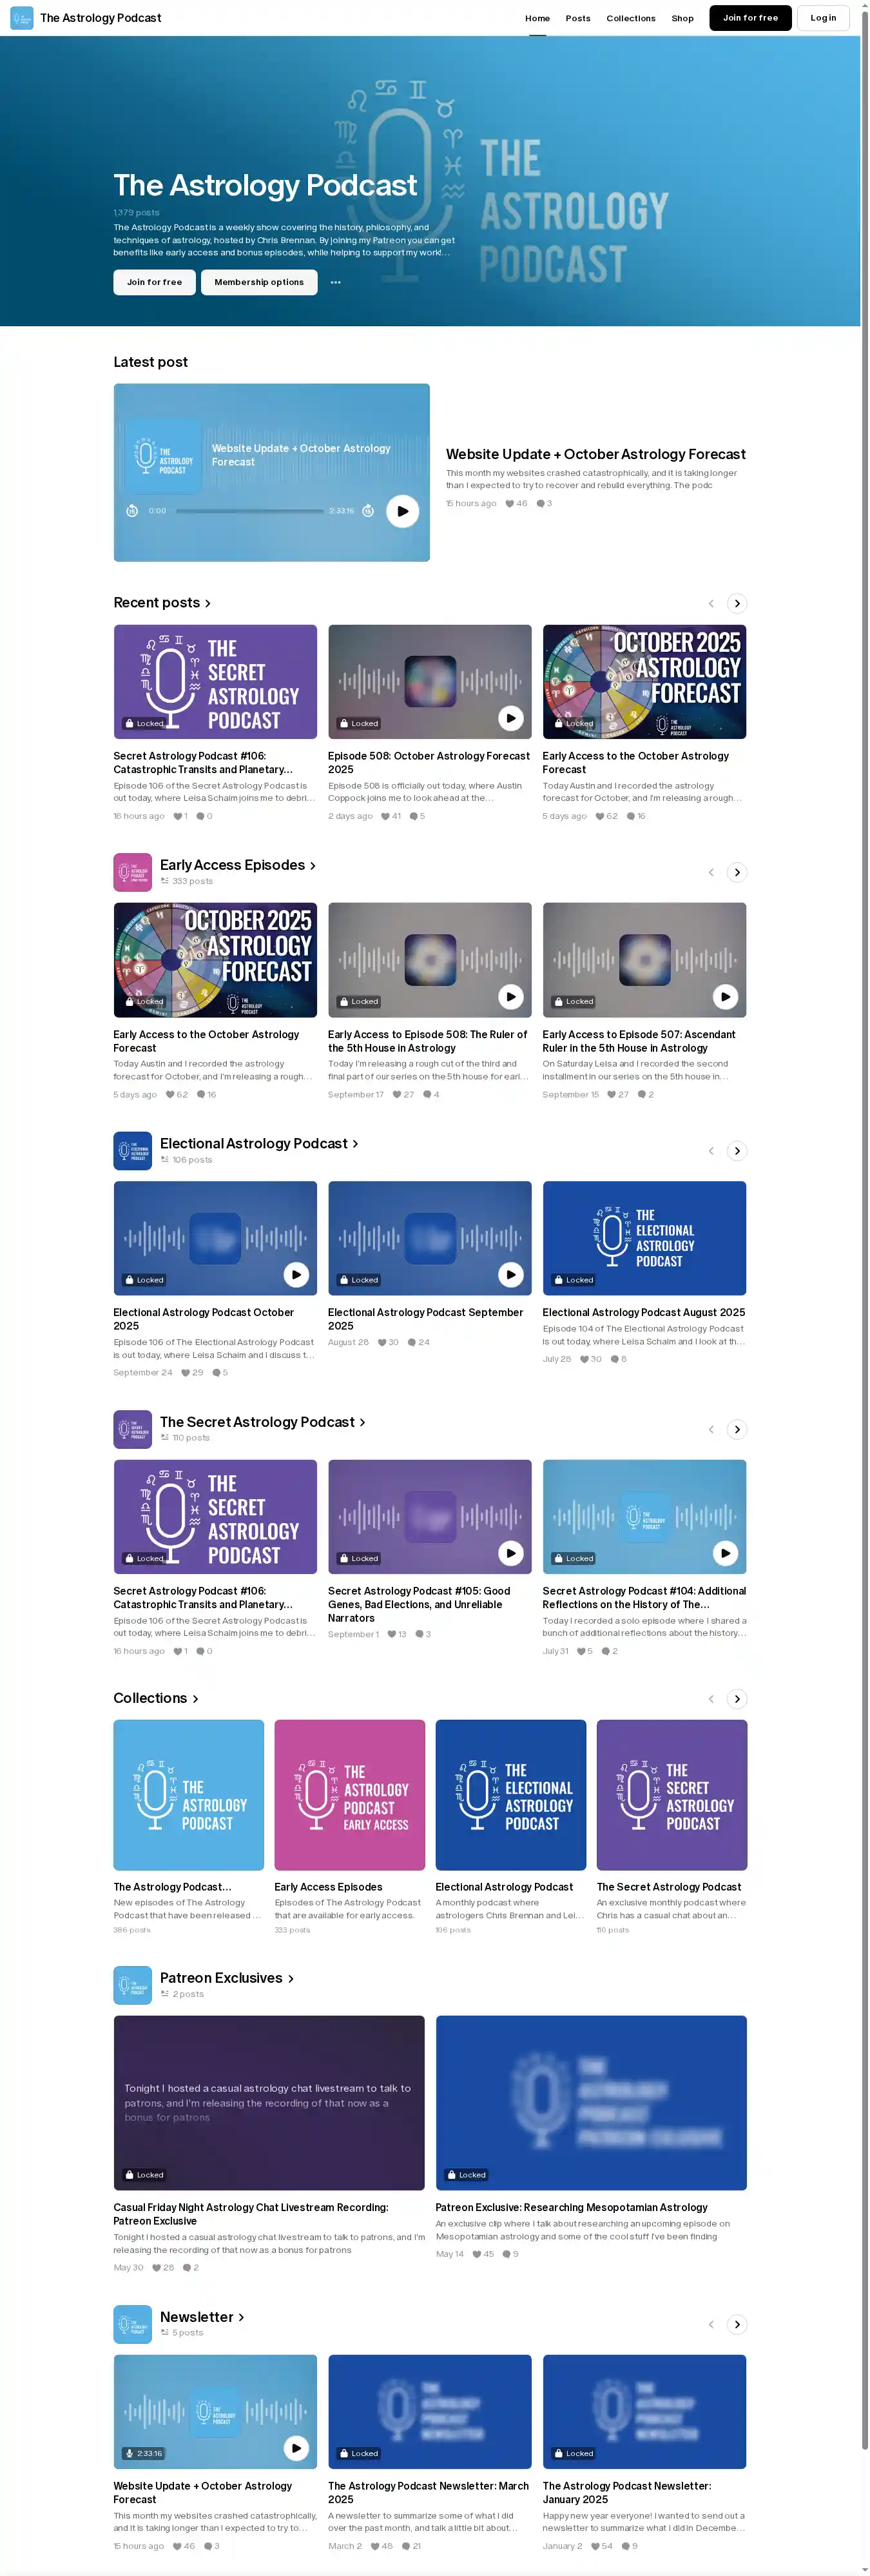Click the Early Access Episodes collection icon

[132, 872]
